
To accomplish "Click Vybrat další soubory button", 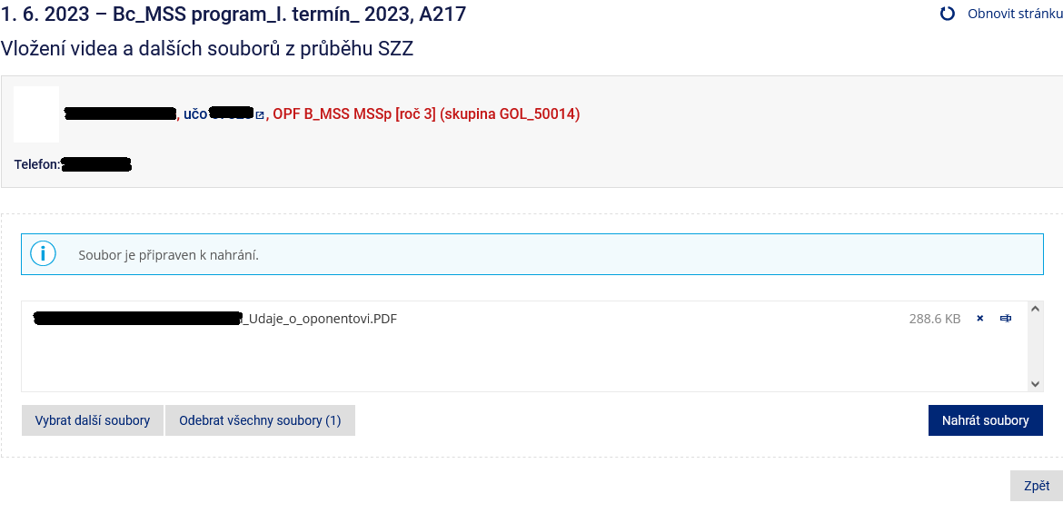I will (x=92, y=420).
